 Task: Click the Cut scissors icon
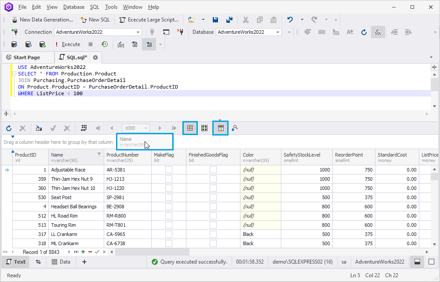click(246, 20)
